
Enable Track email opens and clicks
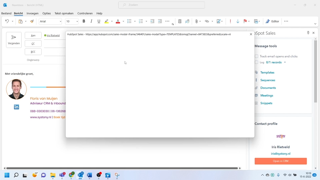pyautogui.click(x=257, y=56)
